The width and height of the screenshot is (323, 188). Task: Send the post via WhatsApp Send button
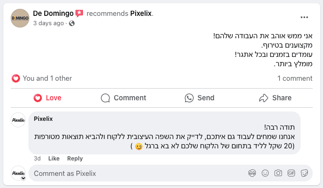[199, 98]
